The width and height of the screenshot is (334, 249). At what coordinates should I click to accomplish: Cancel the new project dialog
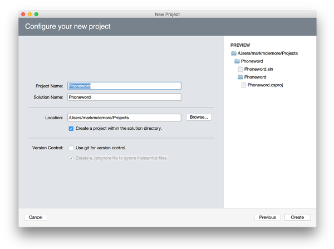point(36,217)
